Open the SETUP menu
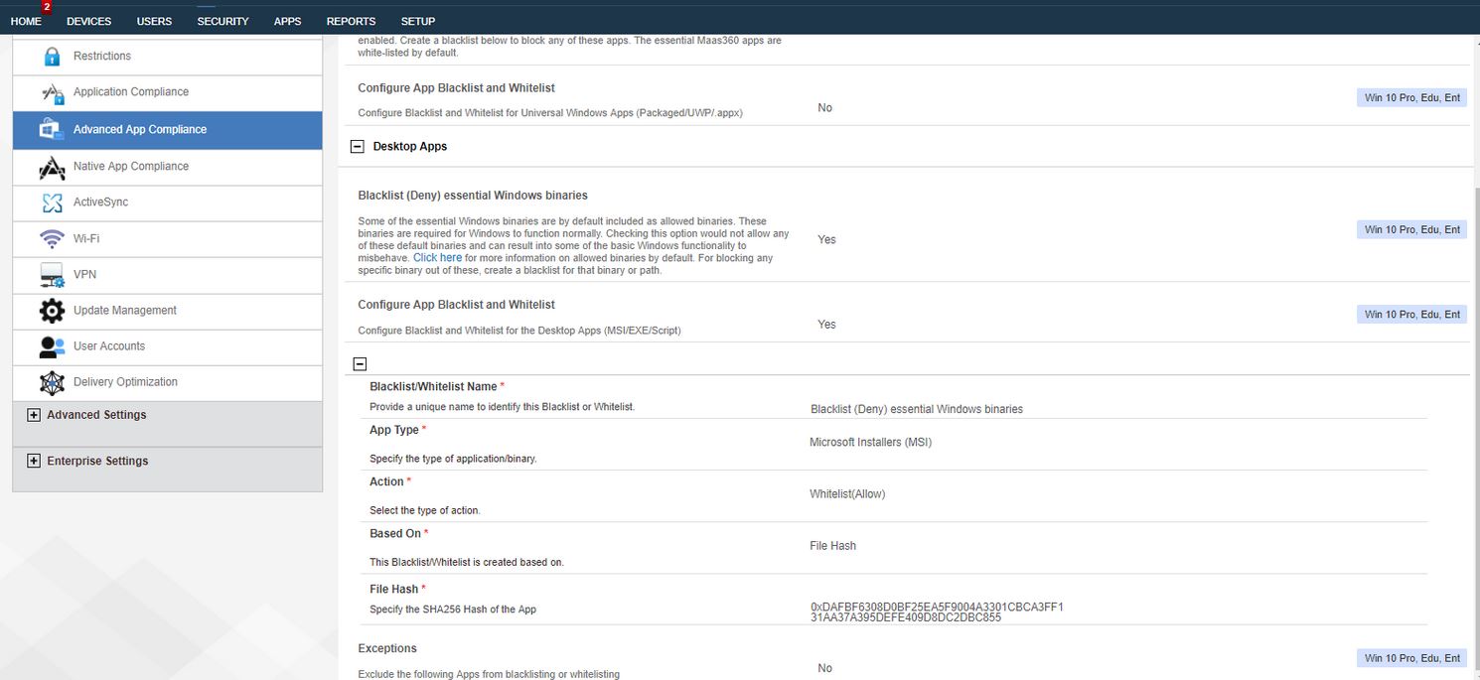 (x=418, y=21)
